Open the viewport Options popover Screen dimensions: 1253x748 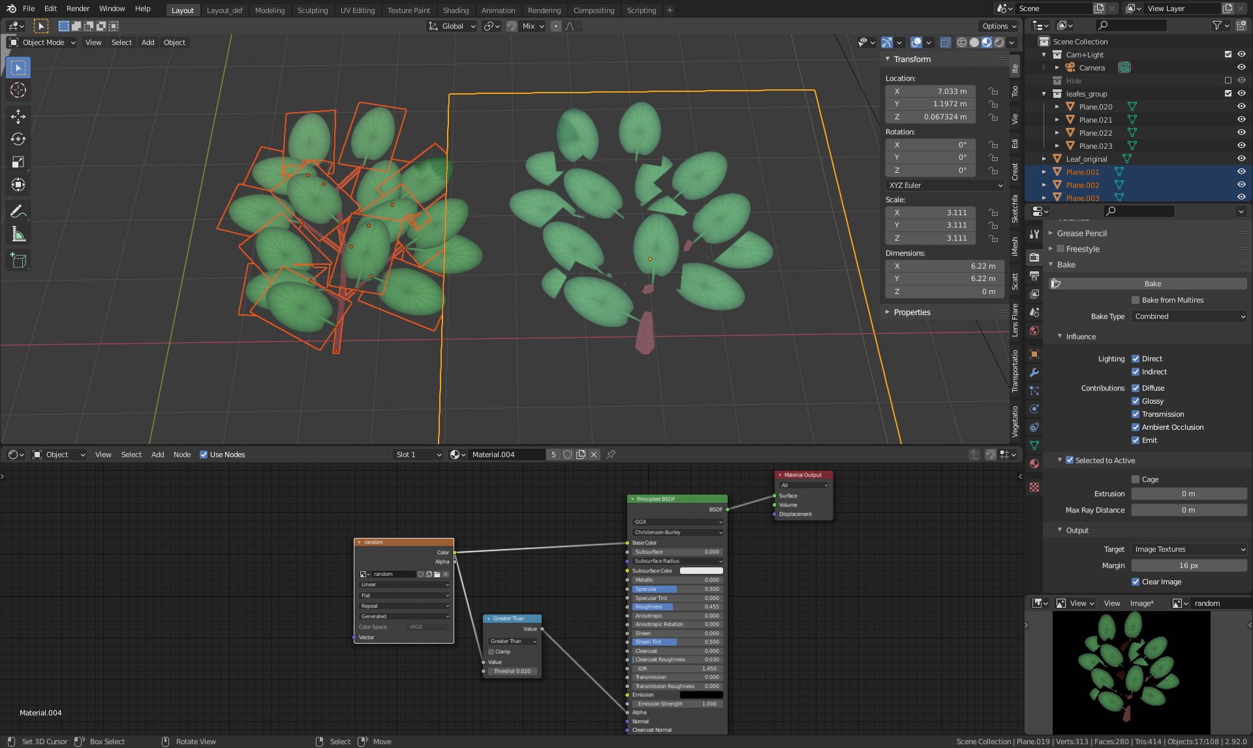pos(998,26)
